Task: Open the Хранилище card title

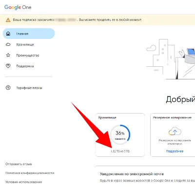Action: coord(107,117)
